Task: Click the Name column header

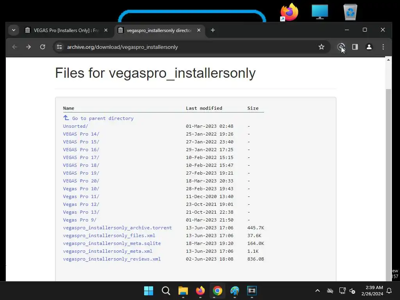Action: tap(69, 108)
